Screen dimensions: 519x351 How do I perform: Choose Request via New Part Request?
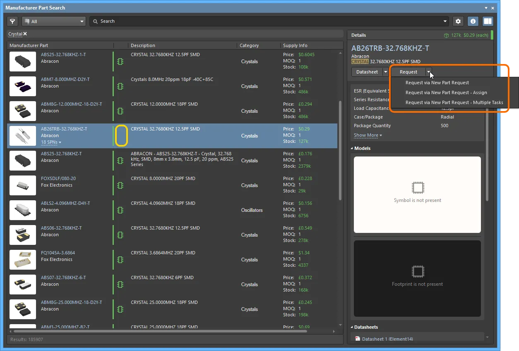click(437, 83)
